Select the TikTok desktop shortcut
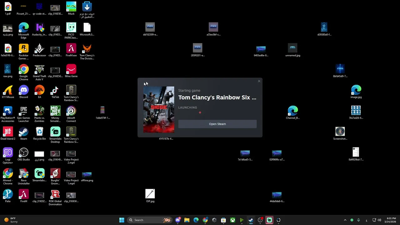 (55, 92)
